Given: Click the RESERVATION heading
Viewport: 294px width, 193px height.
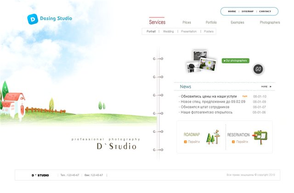Looking at the screenshot, I should point(238,135).
